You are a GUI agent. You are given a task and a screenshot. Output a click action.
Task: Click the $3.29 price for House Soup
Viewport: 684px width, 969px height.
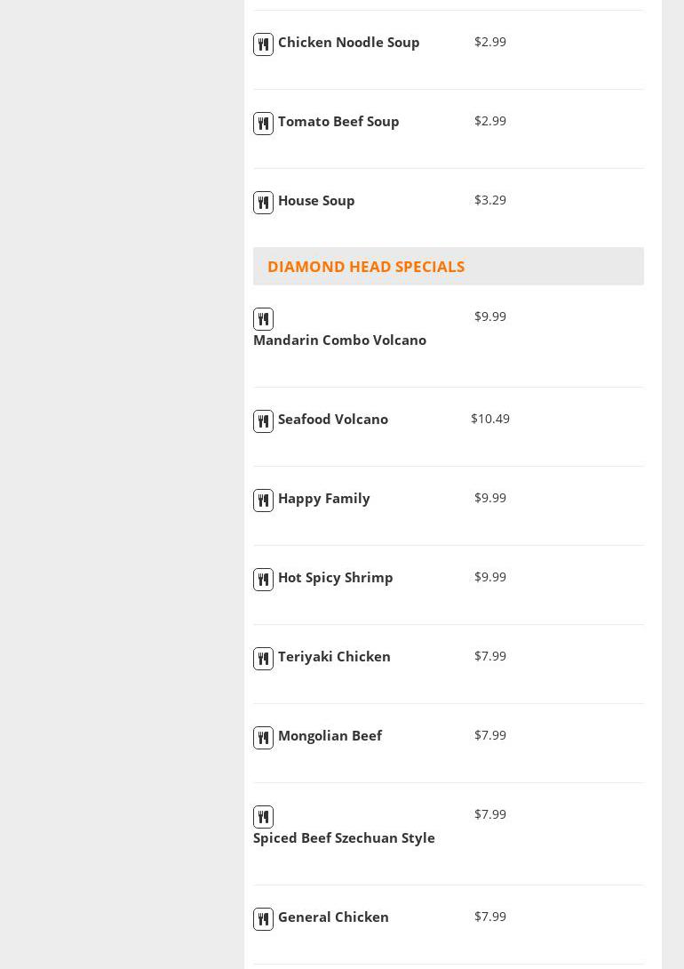490,200
